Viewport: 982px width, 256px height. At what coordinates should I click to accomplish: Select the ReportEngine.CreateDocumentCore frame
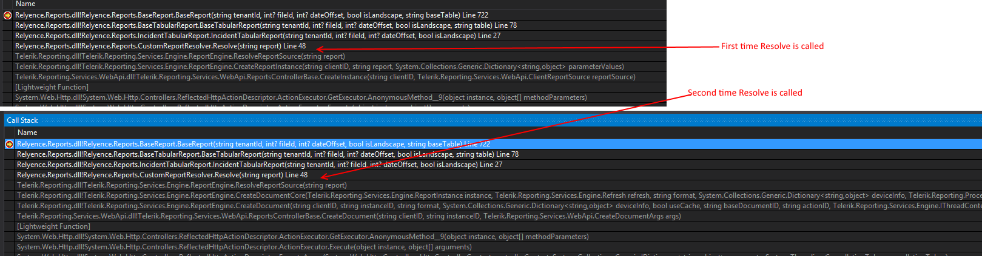pyautogui.click(x=499, y=195)
